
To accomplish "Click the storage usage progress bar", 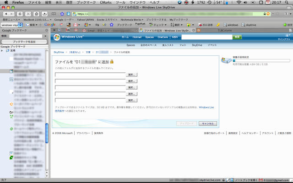I will click(261, 60).
